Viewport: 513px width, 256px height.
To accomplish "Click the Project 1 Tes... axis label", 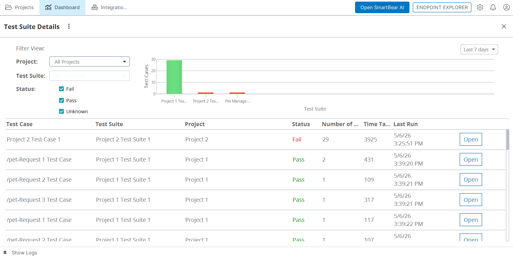I will click(174, 101).
